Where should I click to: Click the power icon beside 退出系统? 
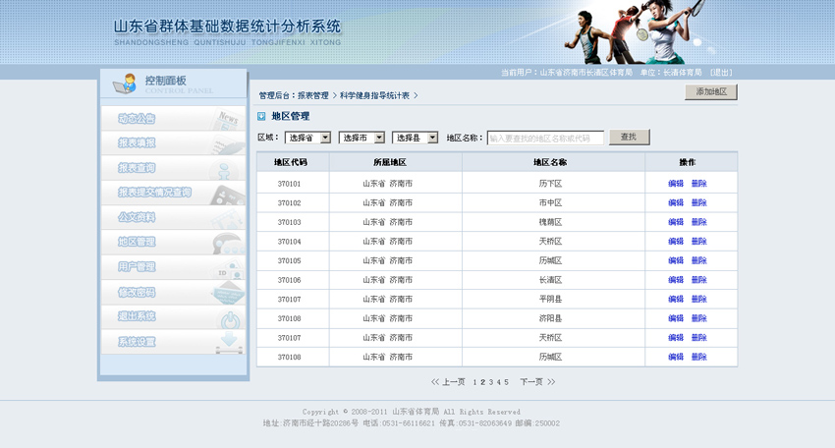pos(228,318)
